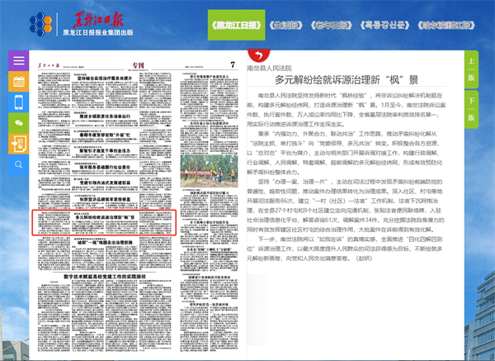Open the orange calendar date picker icon
Image resolution: width=495 pixels, height=361 pixels.
click(x=19, y=82)
